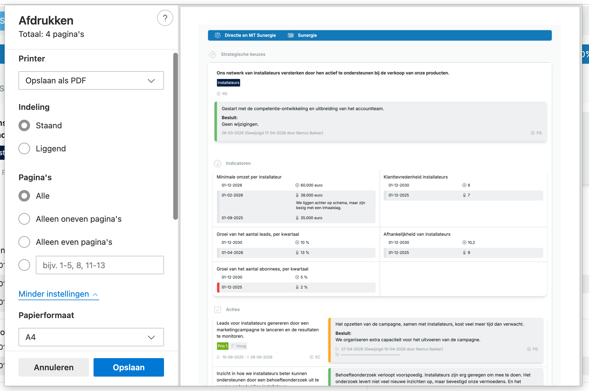Image resolution: width=589 pixels, height=391 pixels.
Task: Click the thermometer icon beside 13 %
Action: [297, 253]
